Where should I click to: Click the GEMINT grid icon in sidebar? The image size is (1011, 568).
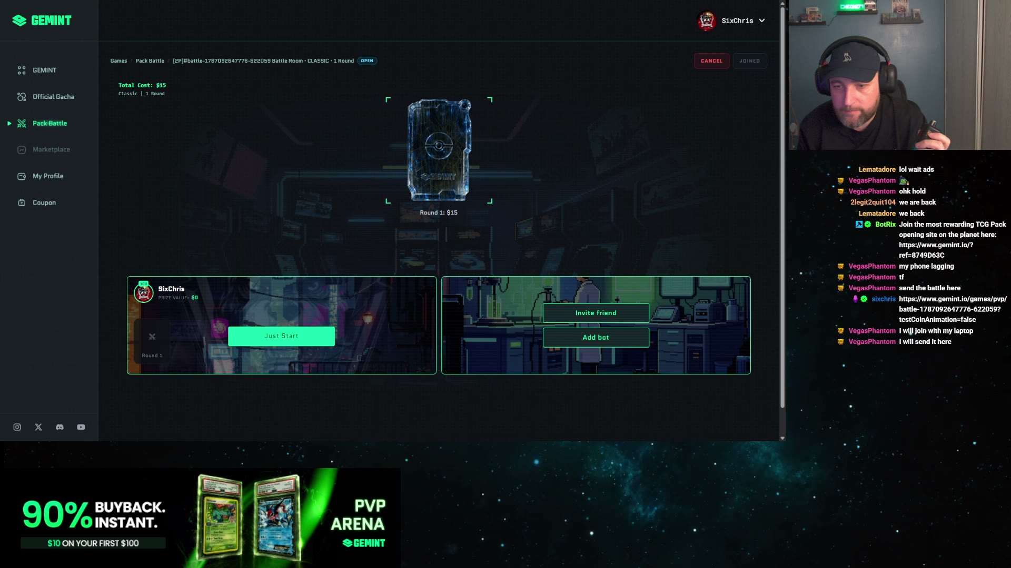click(22, 70)
